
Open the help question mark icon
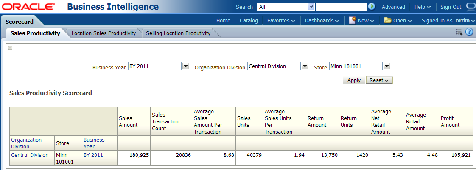pos(469,32)
